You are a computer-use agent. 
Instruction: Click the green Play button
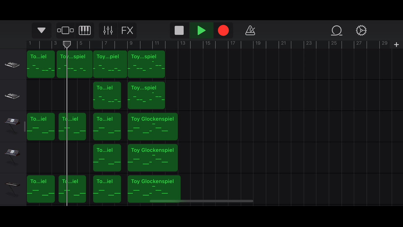(x=201, y=30)
